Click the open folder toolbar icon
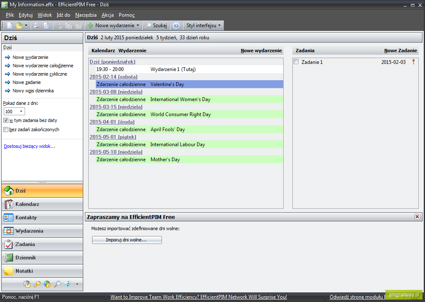 click(x=19, y=25)
